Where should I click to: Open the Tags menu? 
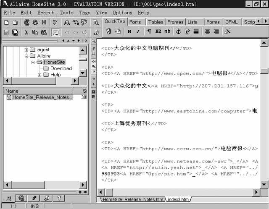(84, 13)
